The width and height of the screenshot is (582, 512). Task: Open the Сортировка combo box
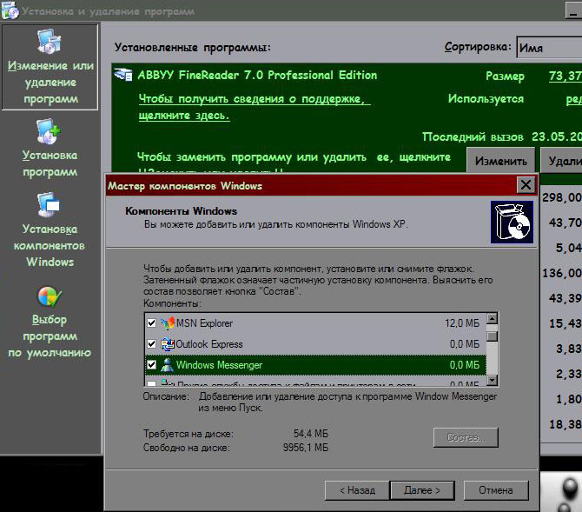[549, 48]
